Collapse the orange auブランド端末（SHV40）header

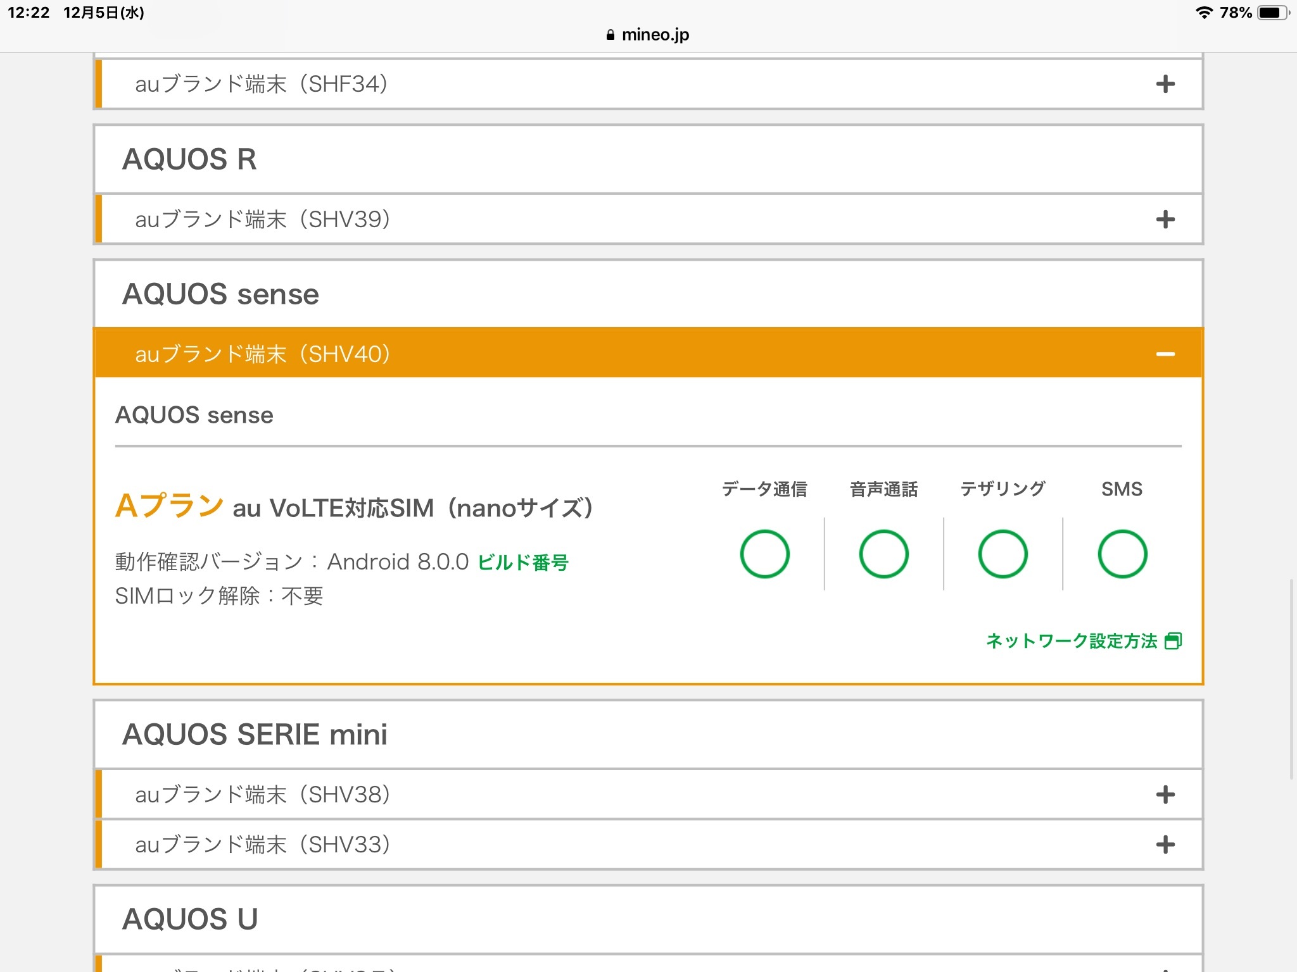click(262, 354)
